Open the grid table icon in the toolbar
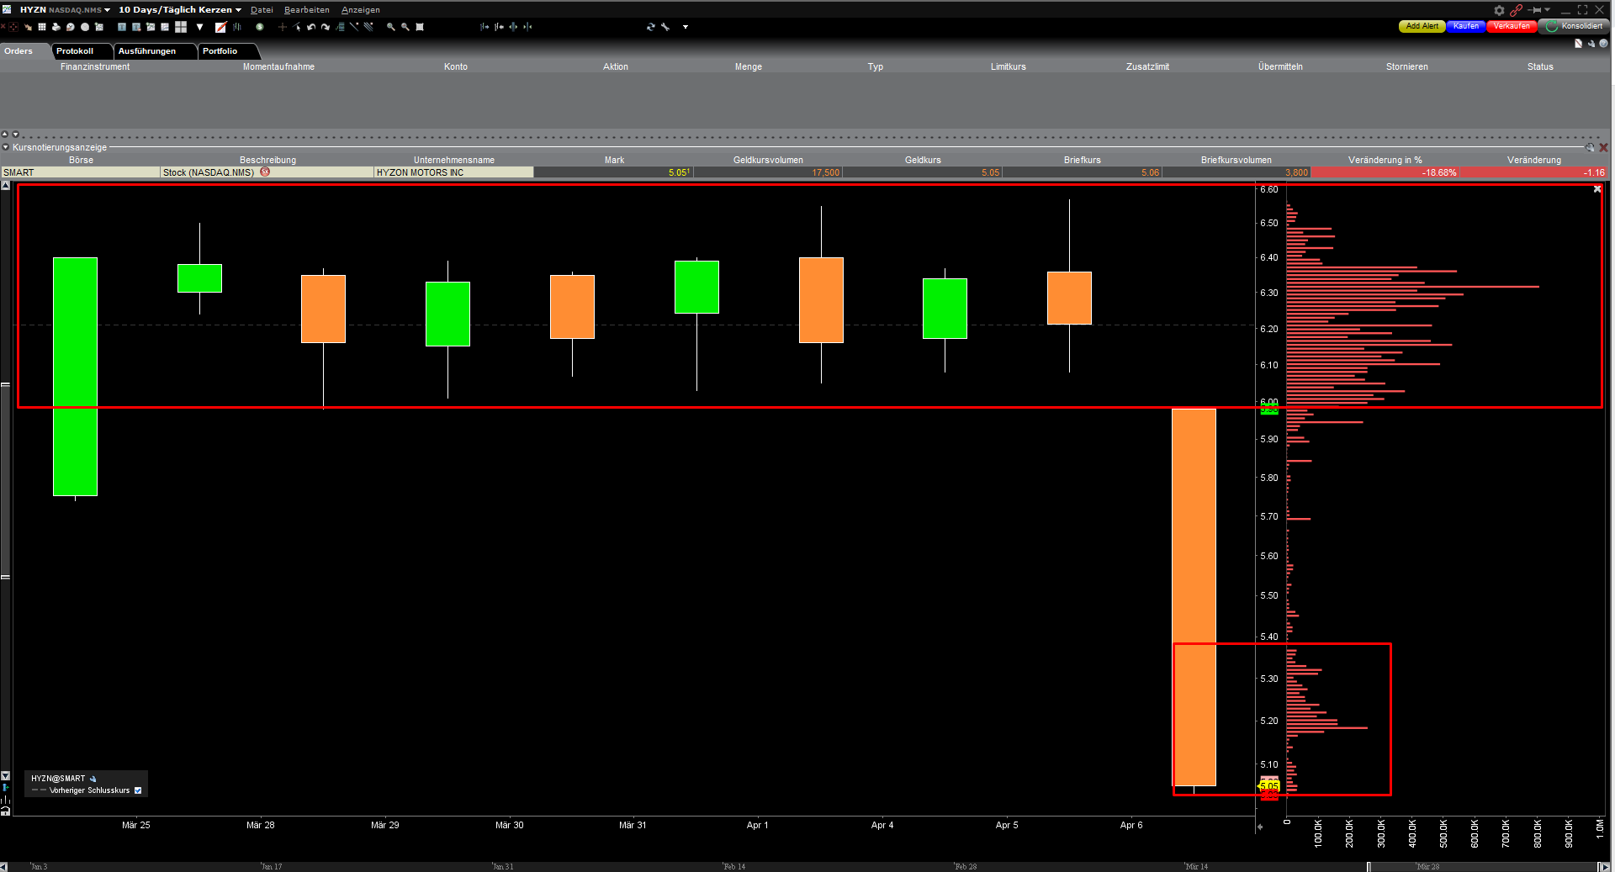The width and height of the screenshot is (1615, 872). pos(42,27)
